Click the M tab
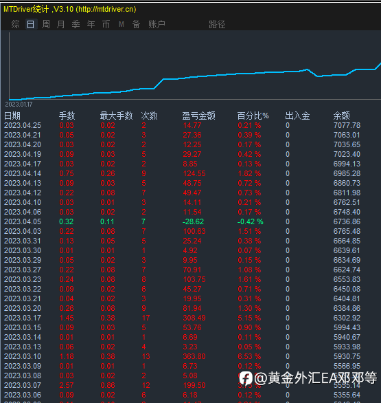The width and height of the screenshot is (381, 403). click(122, 25)
